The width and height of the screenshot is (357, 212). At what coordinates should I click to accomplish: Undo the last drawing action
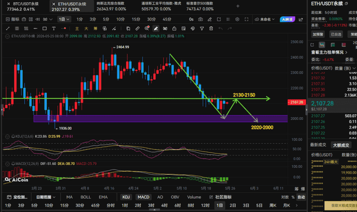220,29
